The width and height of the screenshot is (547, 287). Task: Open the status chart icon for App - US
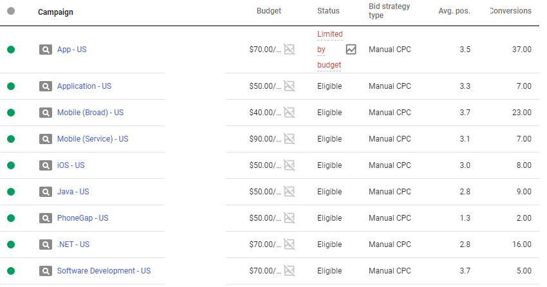click(351, 50)
